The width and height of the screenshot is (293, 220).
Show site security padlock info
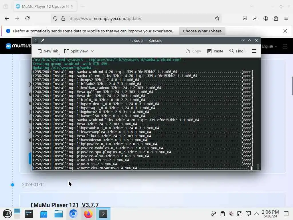pos(63,18)
